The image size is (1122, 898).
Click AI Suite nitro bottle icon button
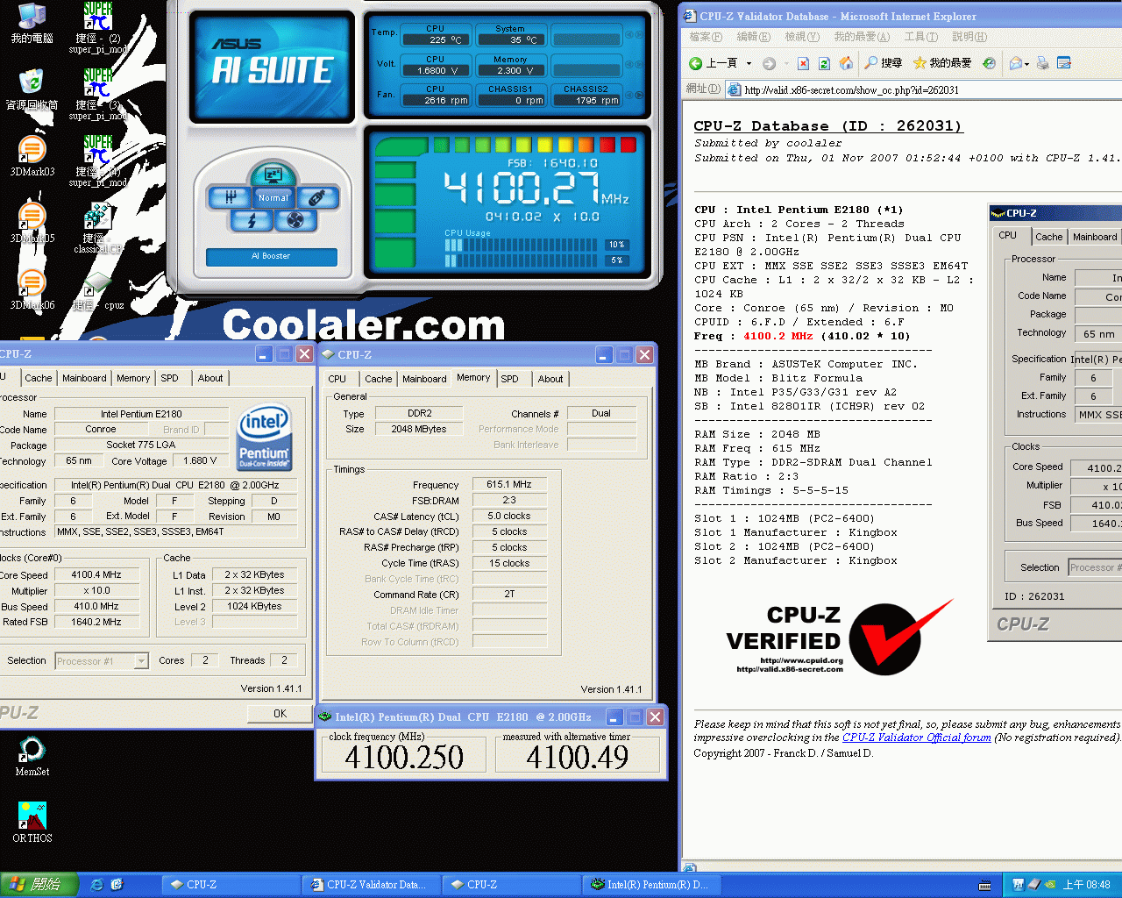(317, 197)
